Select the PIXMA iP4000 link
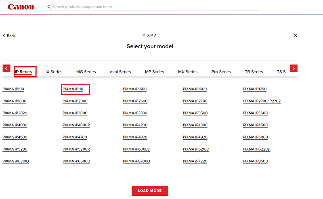Image resolution: width=323 pixels, height=199 pixels. click(15, 125)
